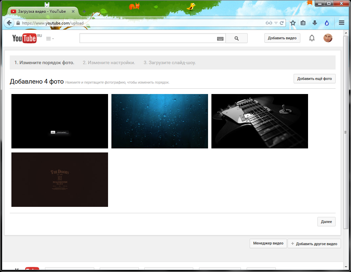The height and width of the screenshot is (272, 351).
Task: Select the blue water drops photo thumbnail
Action: pyautogui.click(x=160, y=121)
